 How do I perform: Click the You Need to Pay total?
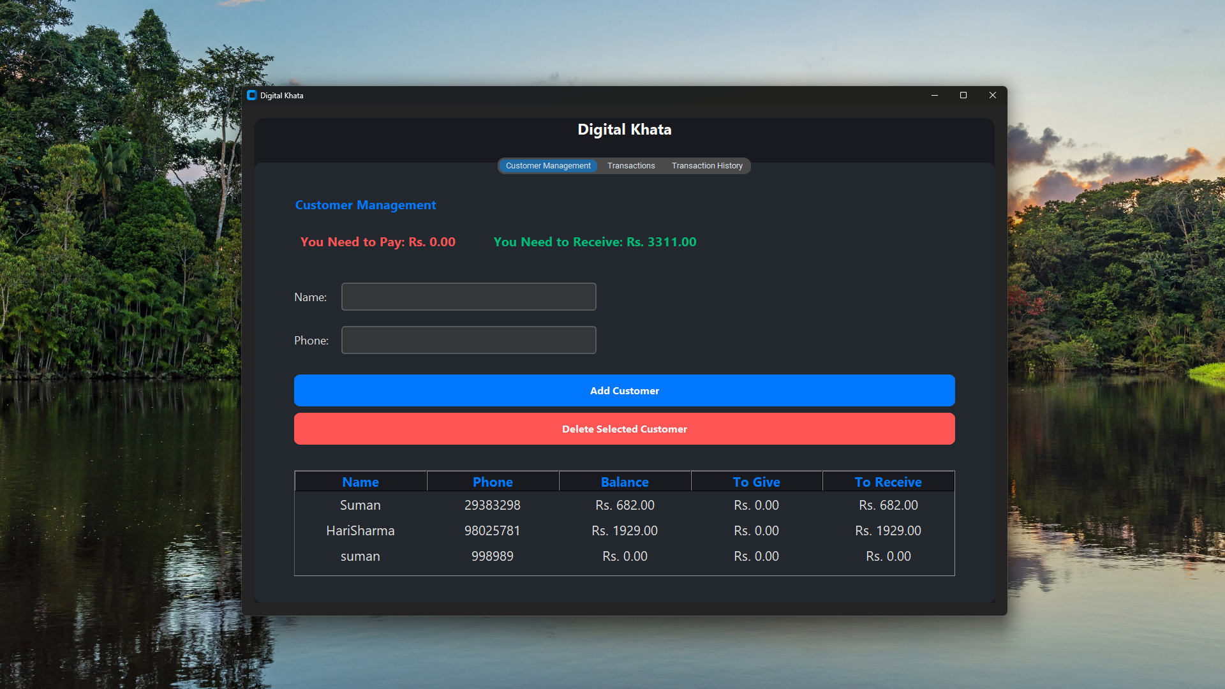(x=378, y=242)
